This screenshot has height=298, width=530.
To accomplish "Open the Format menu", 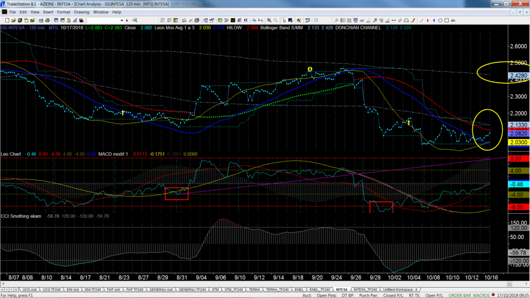I will pyautogui.click(x=64, y=12).
